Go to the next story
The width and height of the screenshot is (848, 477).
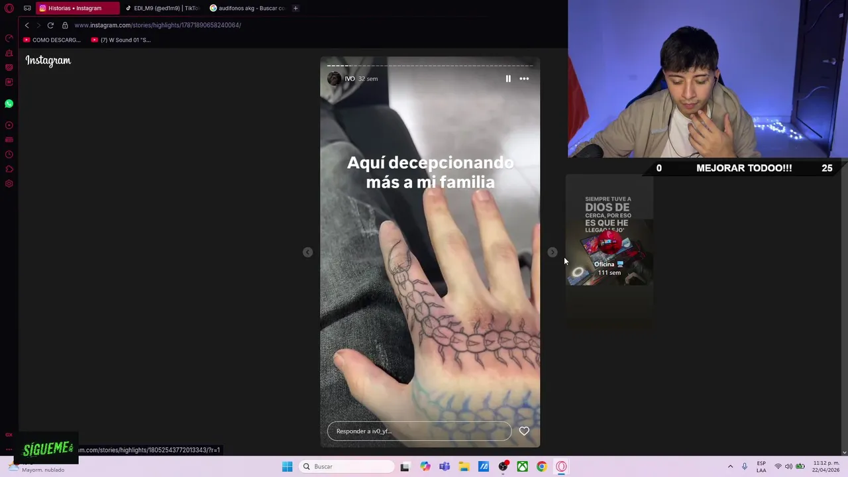[553, 252]
